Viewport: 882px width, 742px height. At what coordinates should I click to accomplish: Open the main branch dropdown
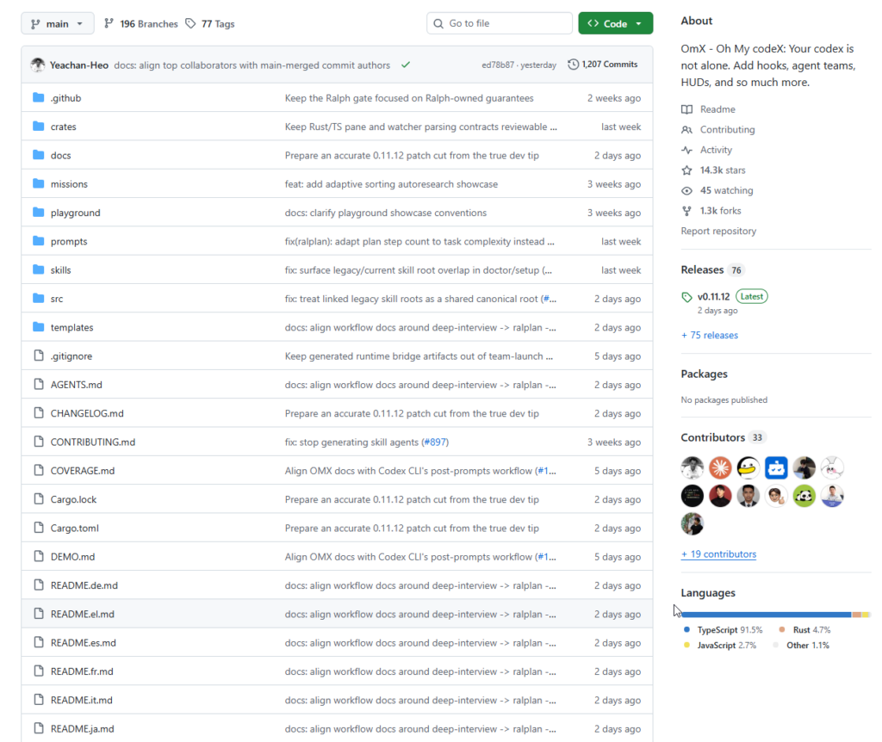(x=58, y=24)
